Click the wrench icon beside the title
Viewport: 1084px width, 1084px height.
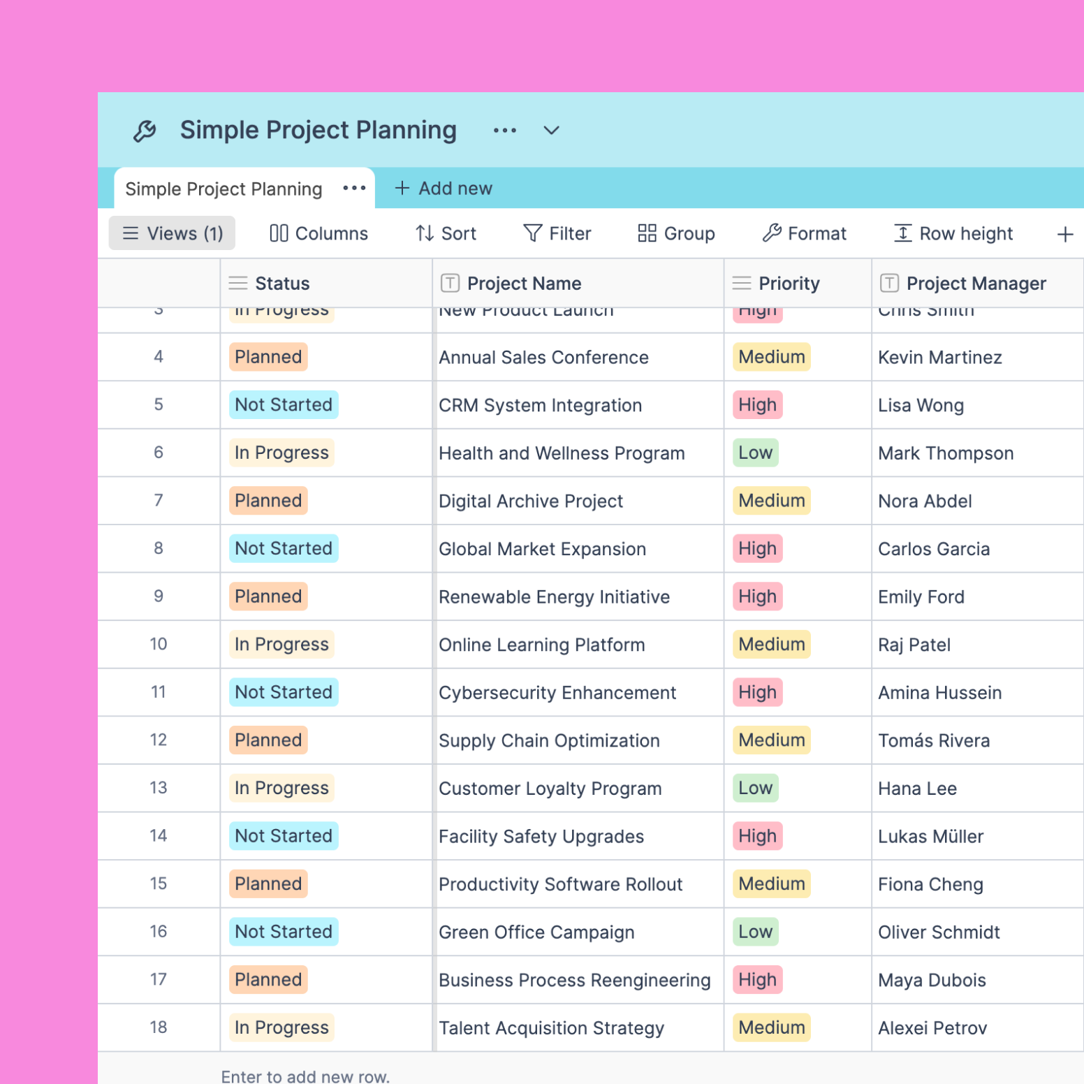click(x=145, y=130)
